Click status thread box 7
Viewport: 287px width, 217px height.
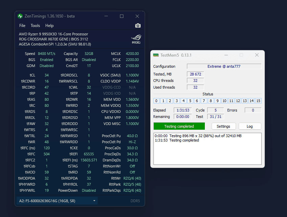pyautogui.click(x=204, y=101)
